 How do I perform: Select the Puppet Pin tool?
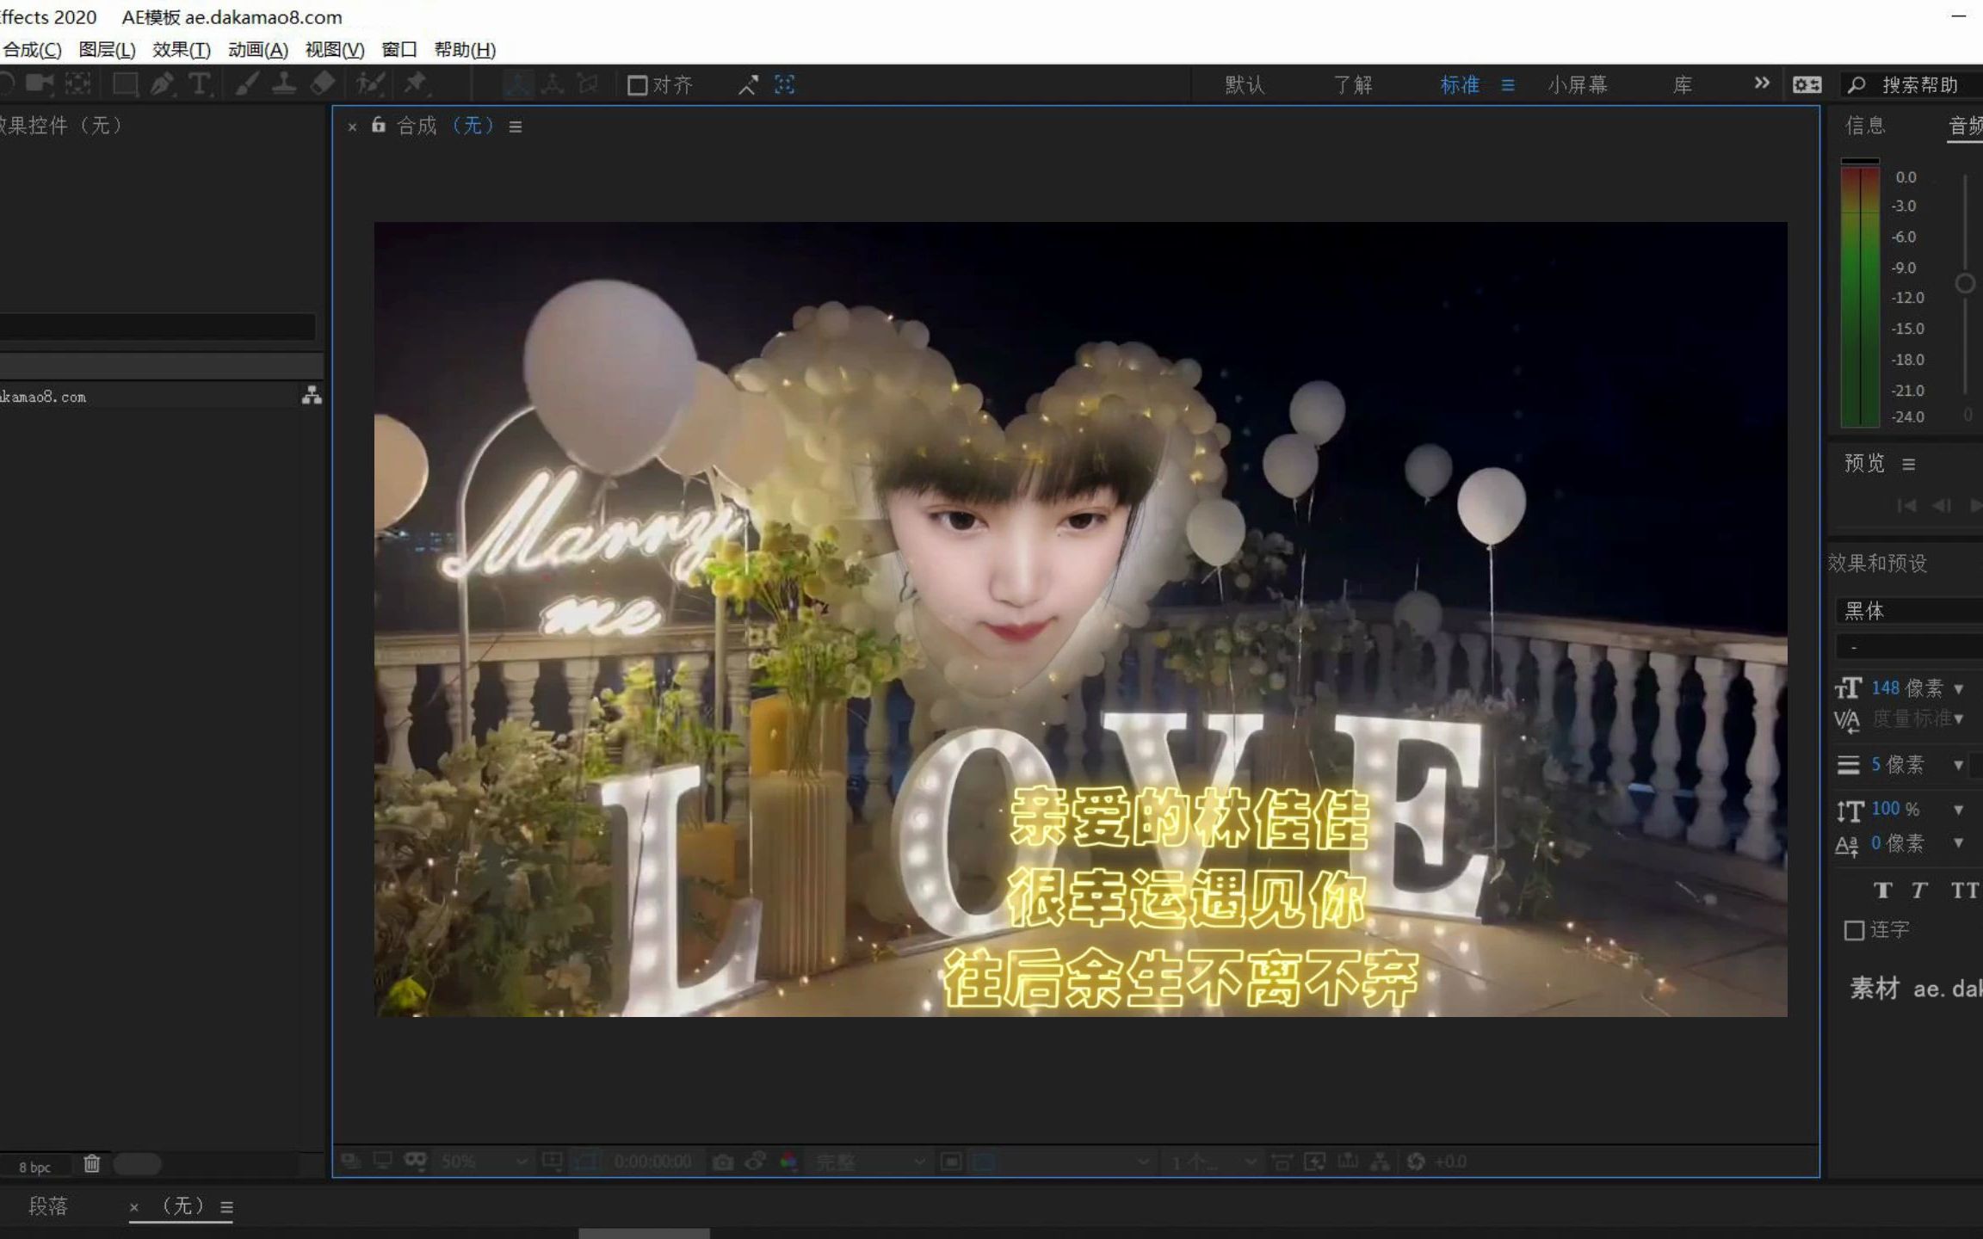click(416, 84)
